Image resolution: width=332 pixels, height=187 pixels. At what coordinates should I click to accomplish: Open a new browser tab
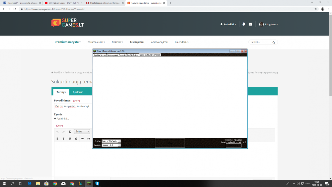coord(171,3)
